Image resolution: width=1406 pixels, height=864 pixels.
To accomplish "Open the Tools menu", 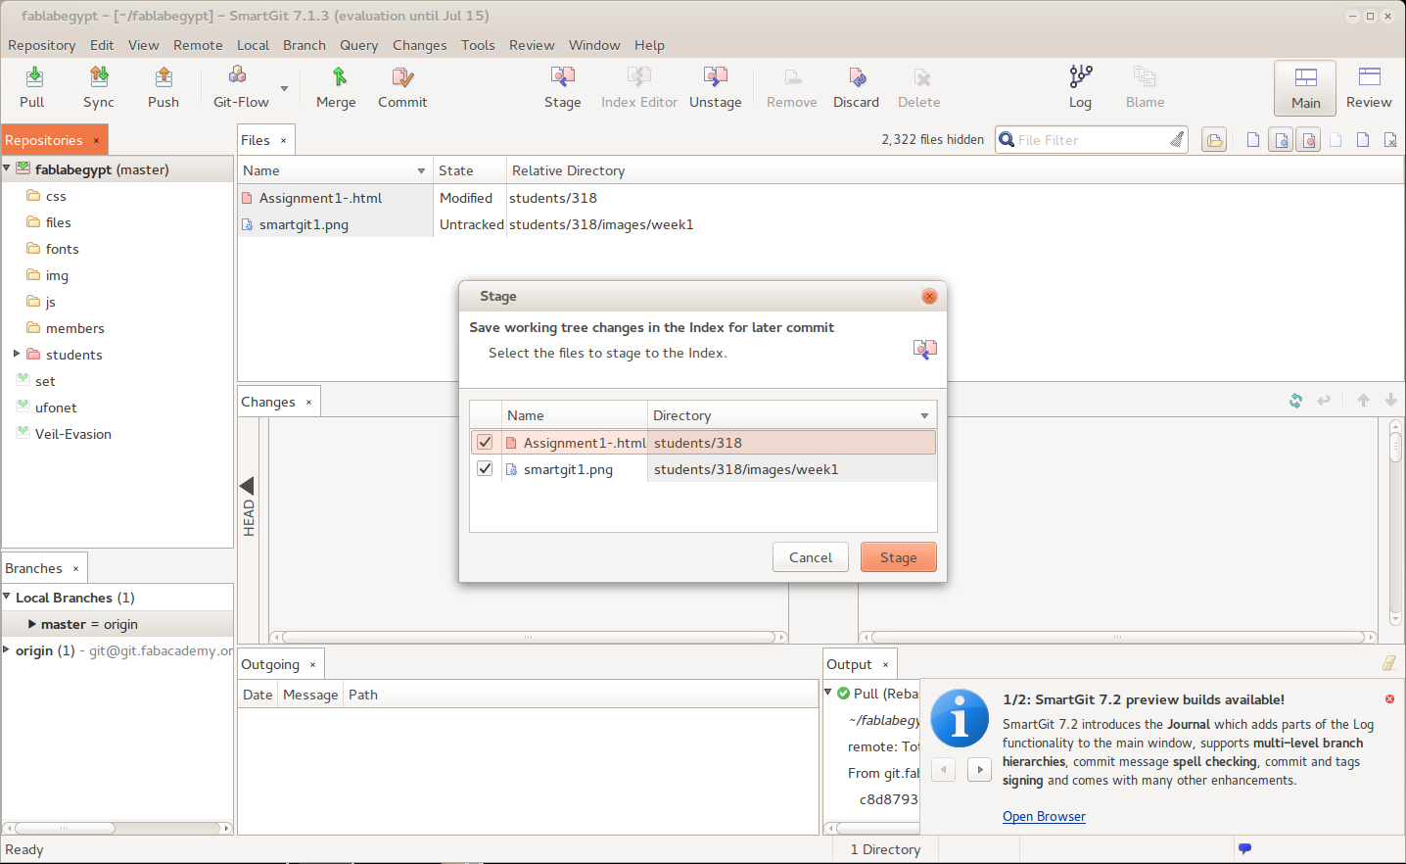I will tap(478, 45).
